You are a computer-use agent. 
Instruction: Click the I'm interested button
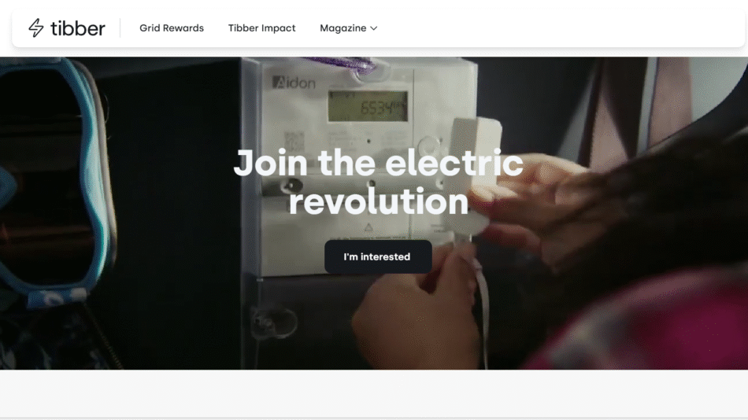click(x=378, y=256)
